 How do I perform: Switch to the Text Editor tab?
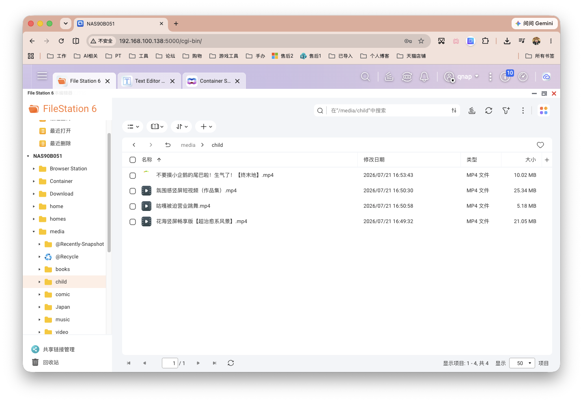148,81
